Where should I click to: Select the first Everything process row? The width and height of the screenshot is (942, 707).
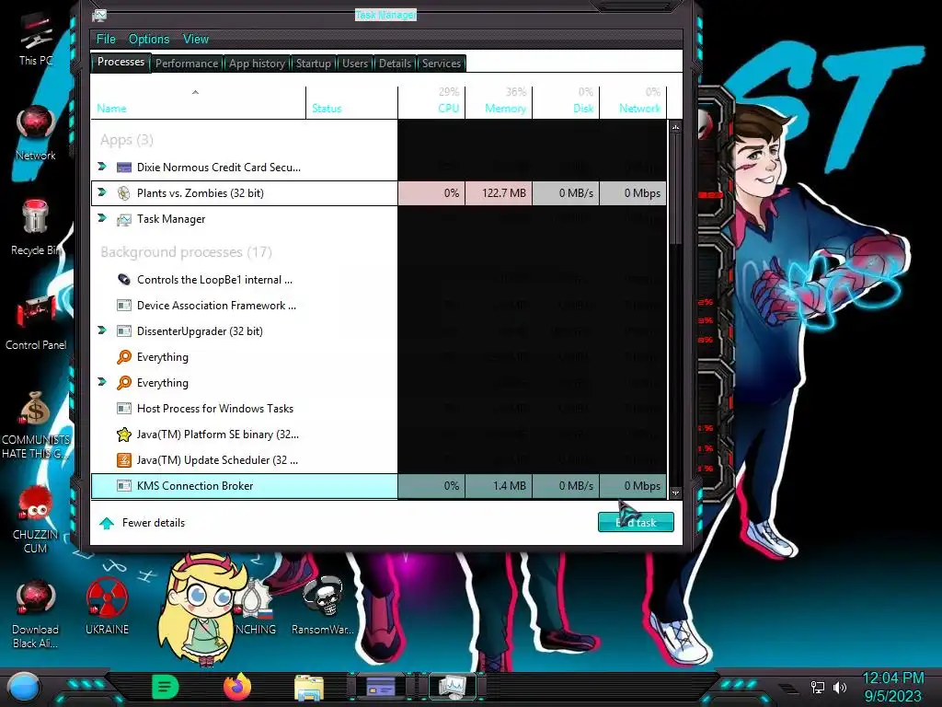coord(378,357)
